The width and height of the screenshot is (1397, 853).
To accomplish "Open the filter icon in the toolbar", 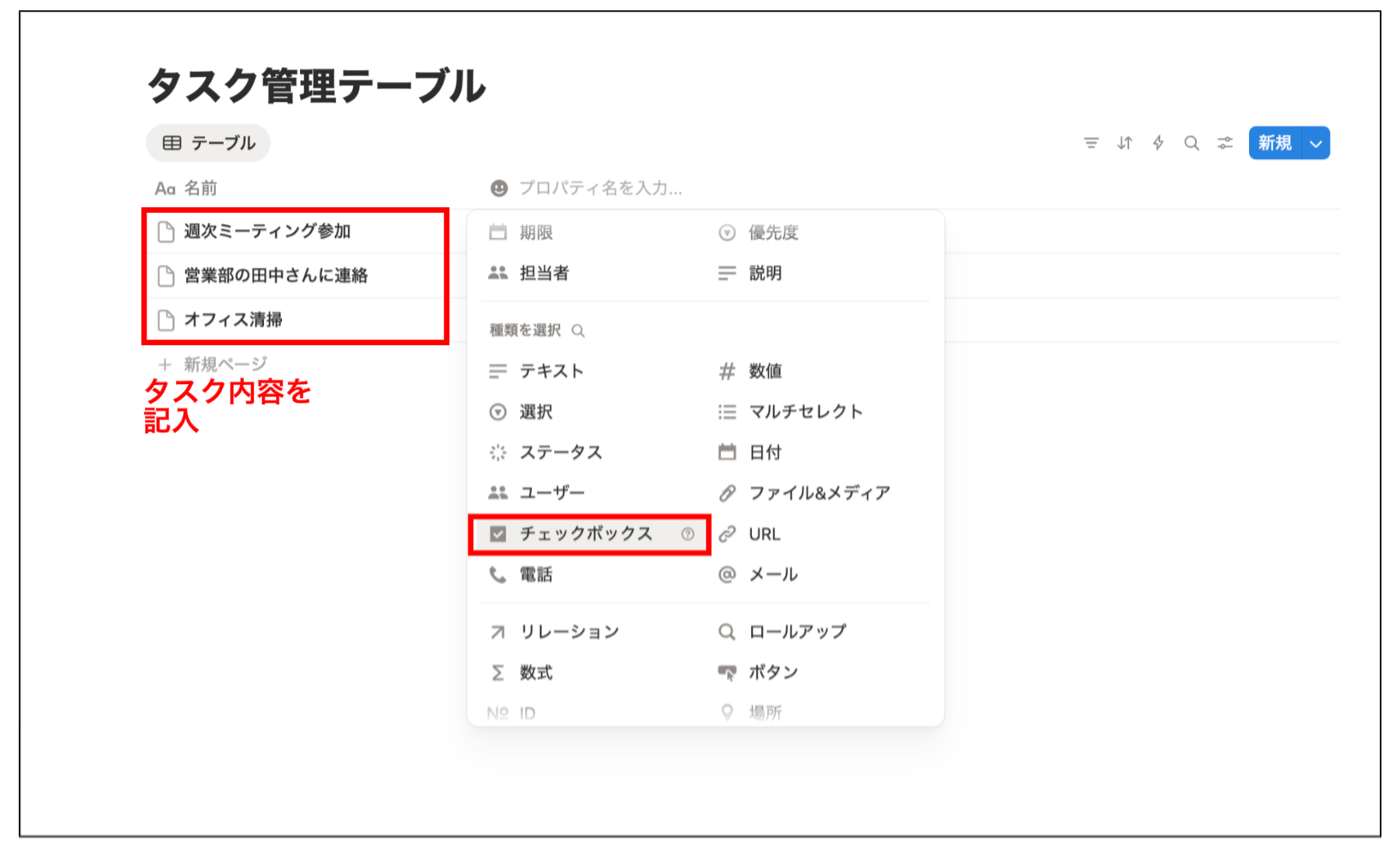I will coord(1091,143).
